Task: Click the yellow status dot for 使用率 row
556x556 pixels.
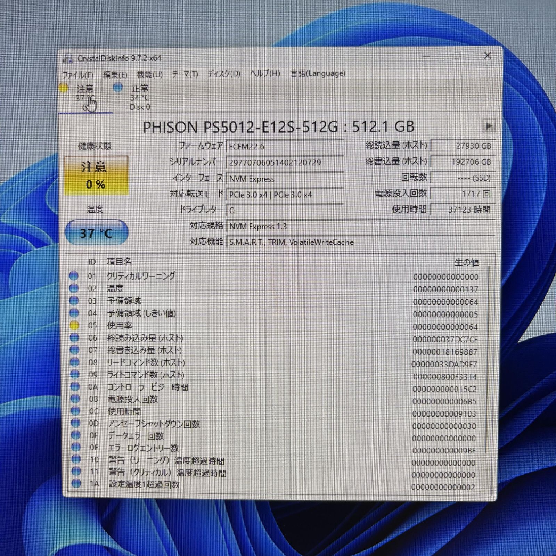Action: pyautogui.click(x=74, y=326)
